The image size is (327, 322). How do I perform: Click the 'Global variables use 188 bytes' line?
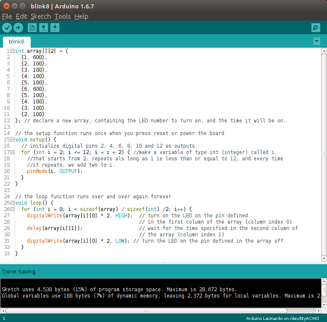tap(161, 296)
